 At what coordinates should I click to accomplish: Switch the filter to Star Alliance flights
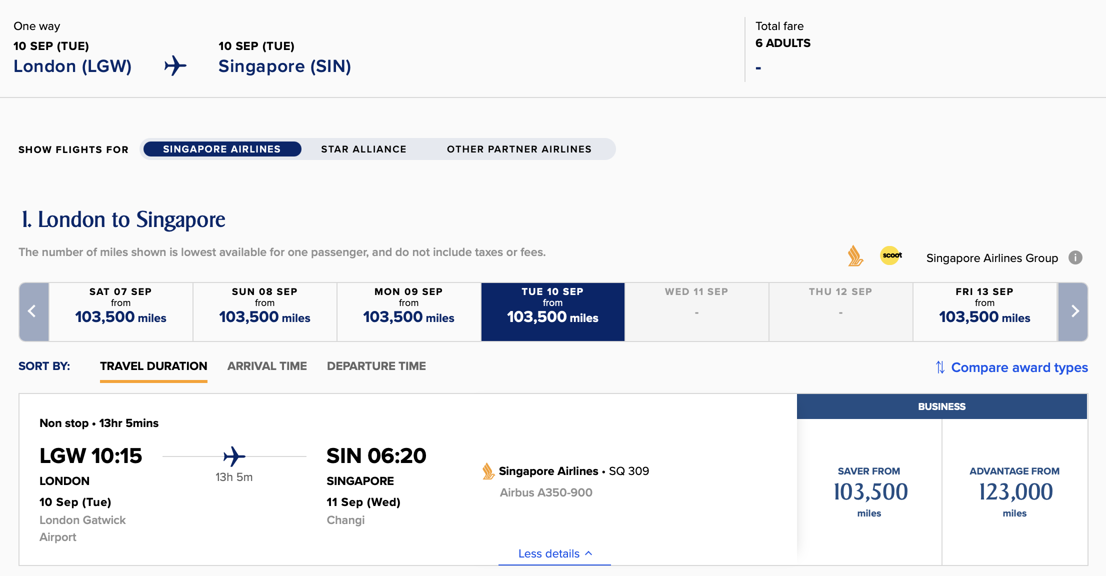tap(363, 149)
